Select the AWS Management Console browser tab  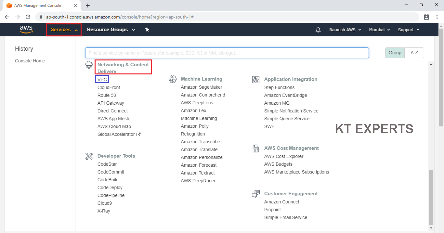click(x=42, y=6)
